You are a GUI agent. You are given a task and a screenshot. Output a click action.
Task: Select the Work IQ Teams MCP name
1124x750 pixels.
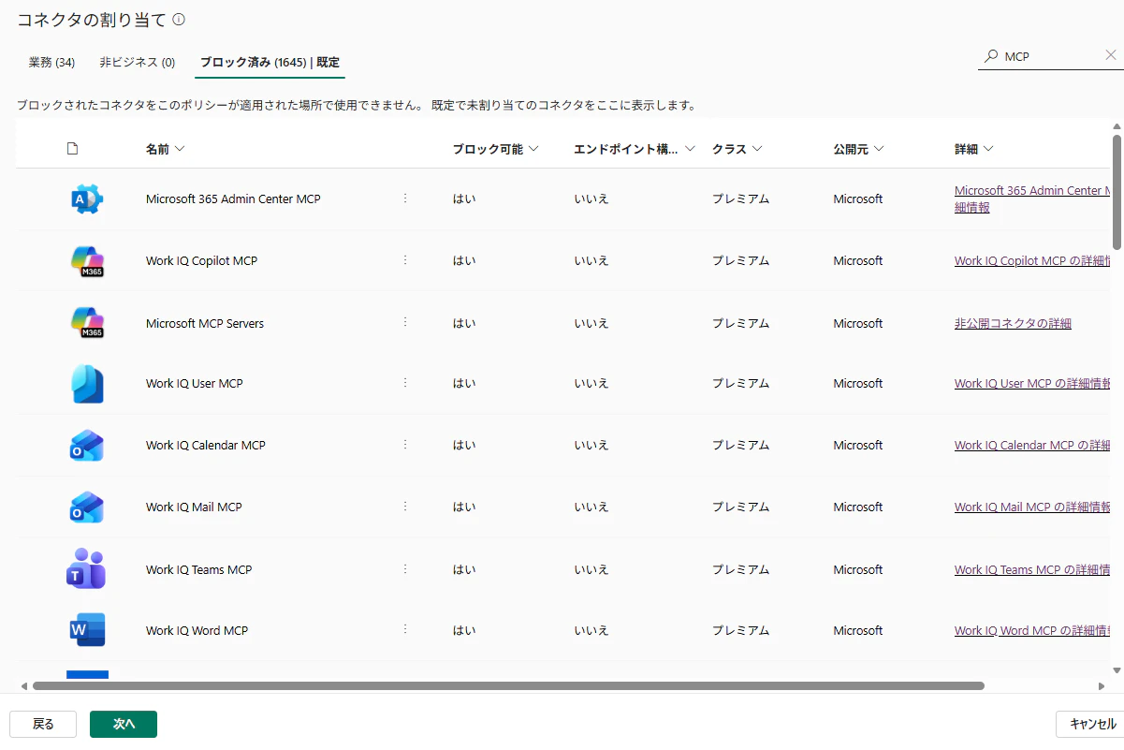(199, 569)
